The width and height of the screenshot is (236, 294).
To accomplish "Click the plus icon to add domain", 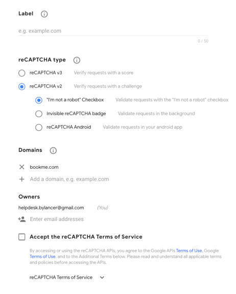I will pos(22,179).
